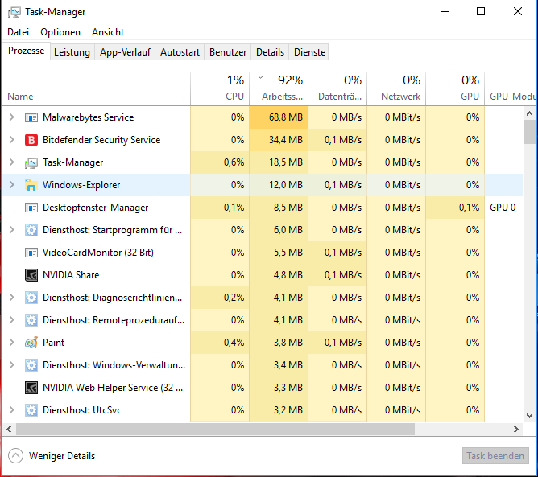Expand Diensthost: Remoteprozeduraufruf group
This screenshot has width=538, height=477.
click(11, 320)
